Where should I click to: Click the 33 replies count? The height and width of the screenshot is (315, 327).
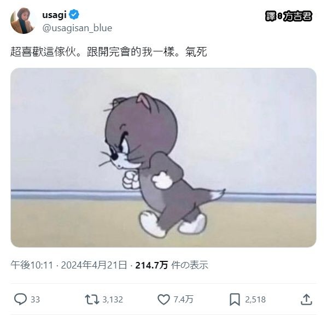35,300
